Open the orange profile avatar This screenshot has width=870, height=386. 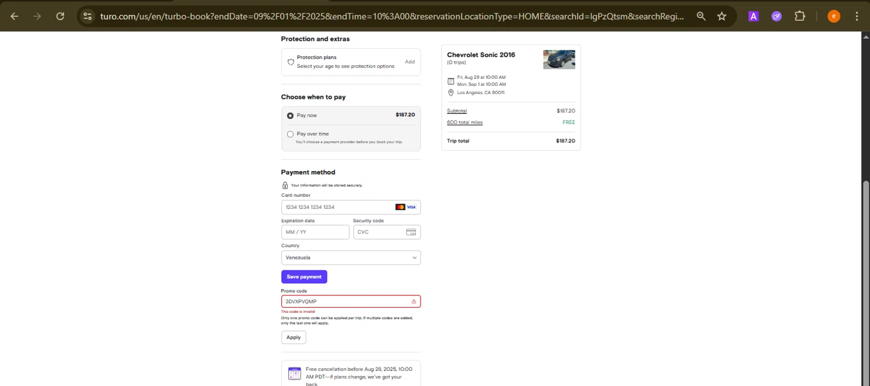833,16
